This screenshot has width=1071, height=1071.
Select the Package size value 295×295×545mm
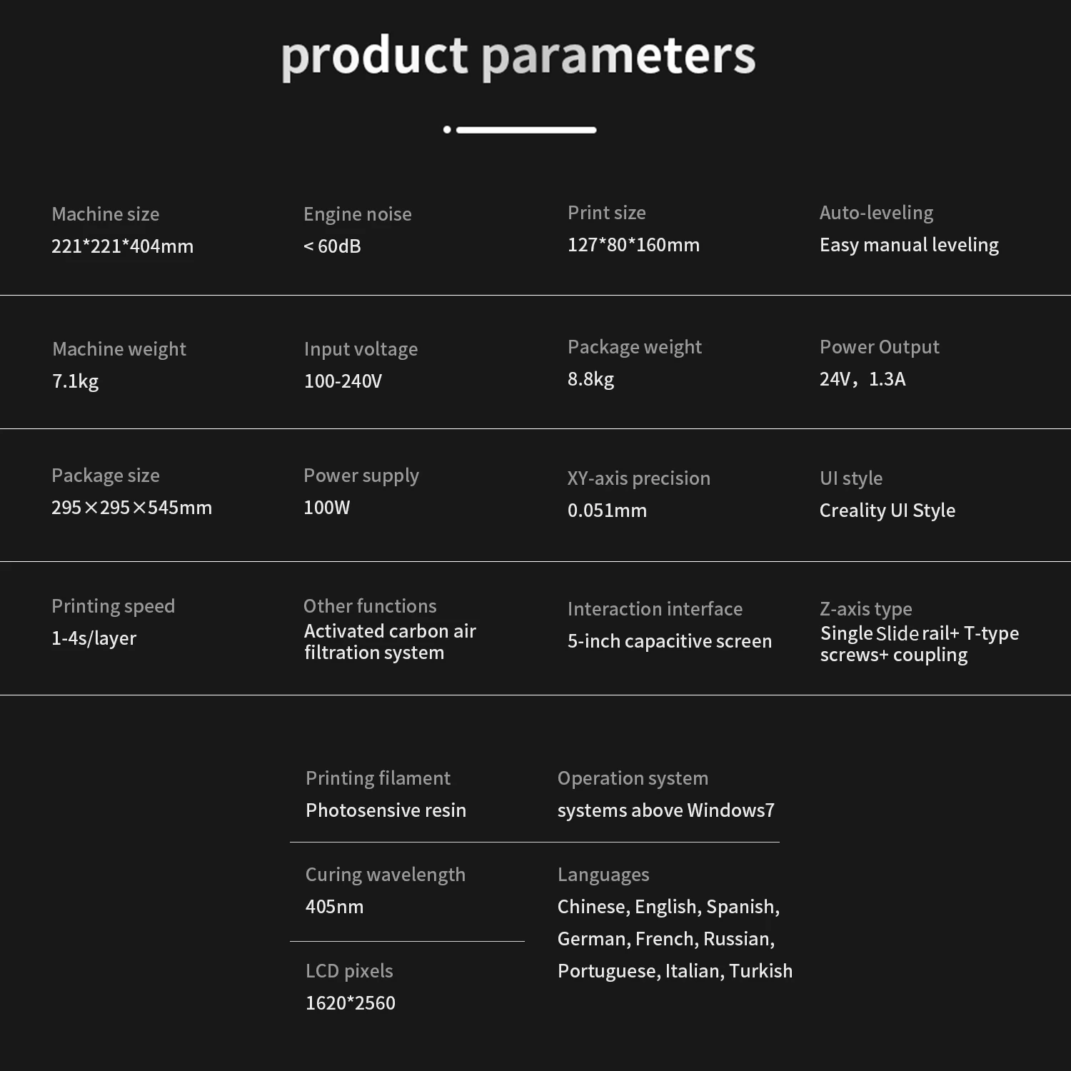(131, 508)
